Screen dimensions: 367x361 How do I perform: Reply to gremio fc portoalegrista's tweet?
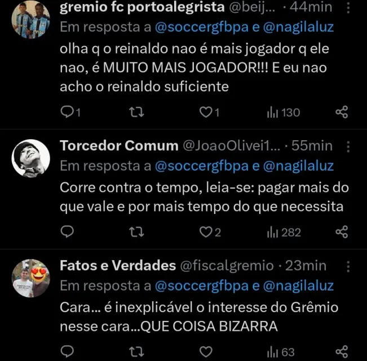[x=68, y=113]
